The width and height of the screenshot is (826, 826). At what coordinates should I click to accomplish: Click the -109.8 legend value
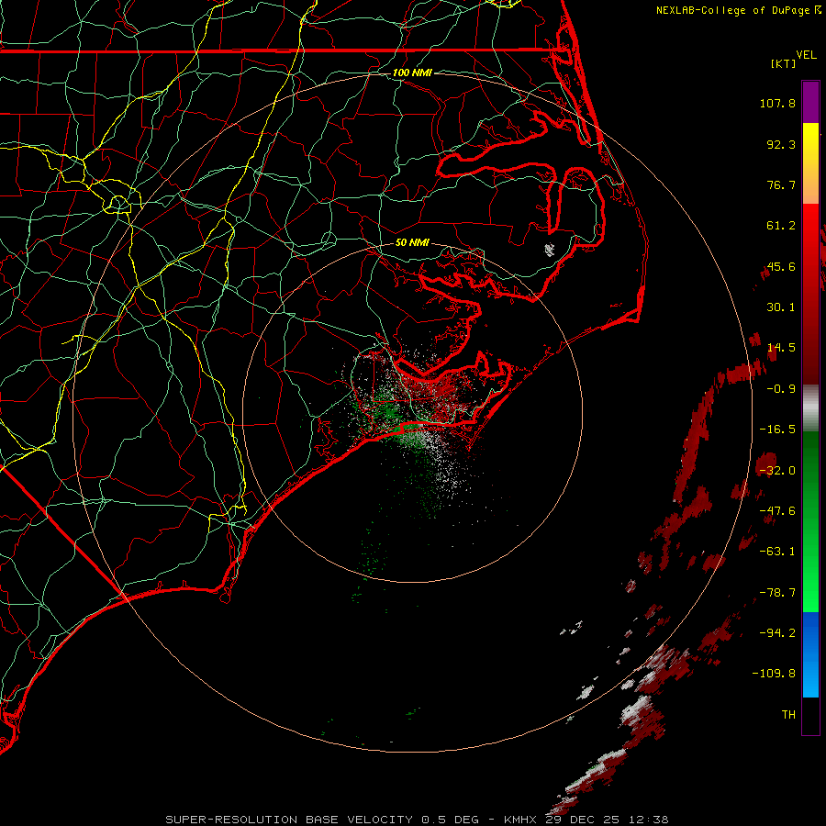tap(775, 674)
